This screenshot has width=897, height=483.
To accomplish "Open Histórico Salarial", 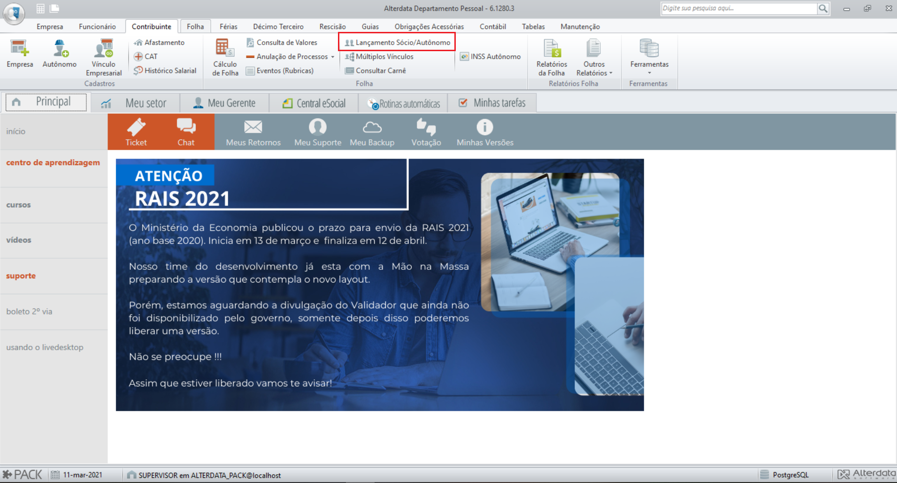I will tap(165, 70).
